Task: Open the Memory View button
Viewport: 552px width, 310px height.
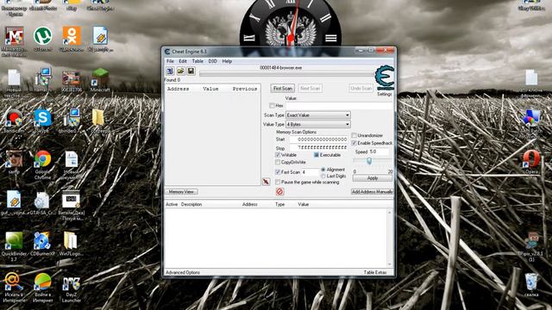Action: point(181,192)
